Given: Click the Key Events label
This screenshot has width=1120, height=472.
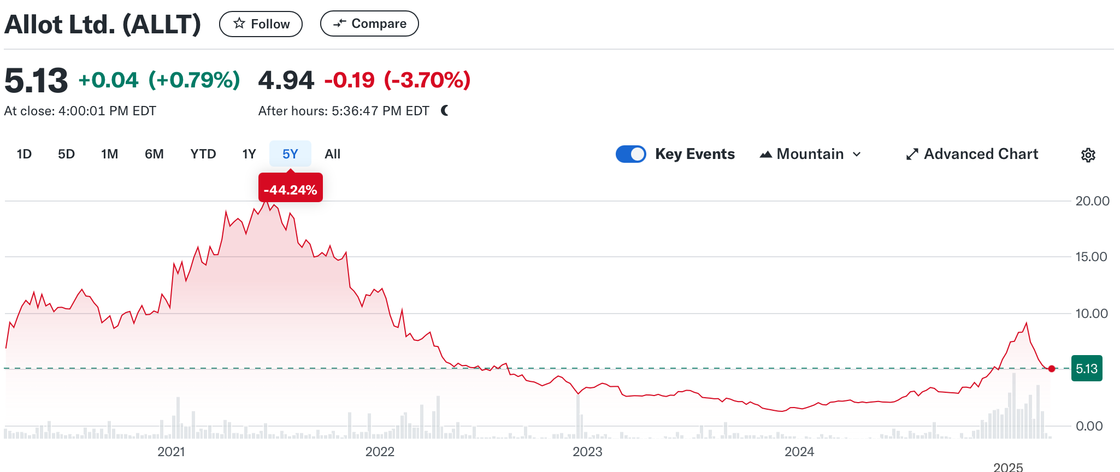Looking at the screenshot, I should (695, 154).
